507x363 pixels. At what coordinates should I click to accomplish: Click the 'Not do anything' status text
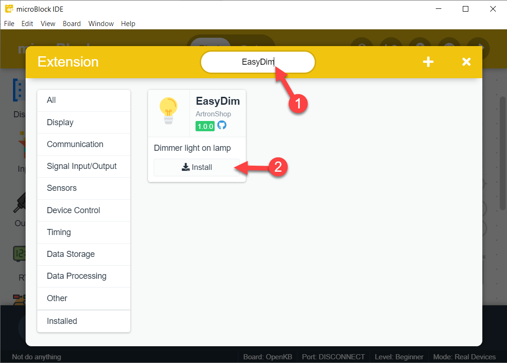(36, 357)
